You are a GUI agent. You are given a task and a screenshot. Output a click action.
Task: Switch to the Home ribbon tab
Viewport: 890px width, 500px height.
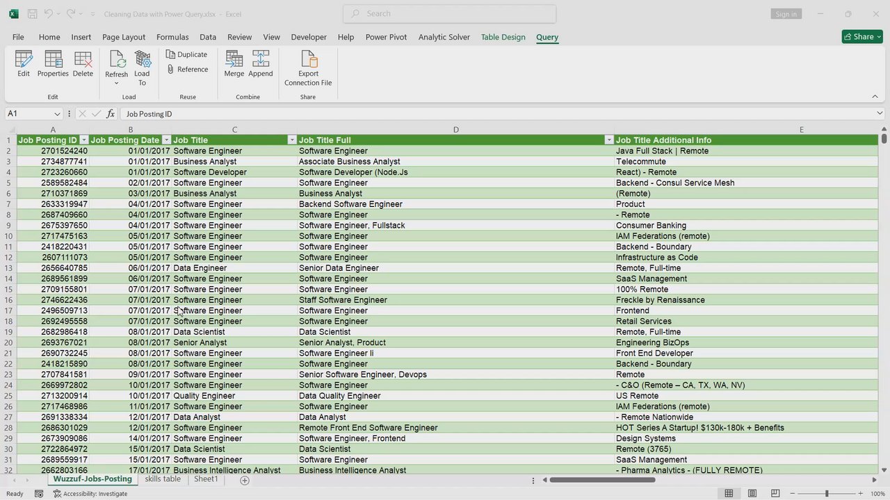click(x=49, y=37)
